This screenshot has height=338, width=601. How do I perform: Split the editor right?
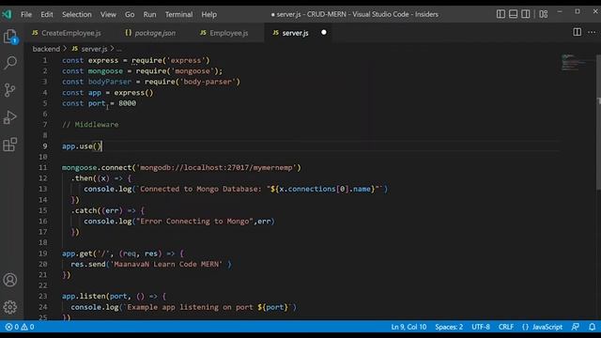pyautogui.click(x=577, y=32)
